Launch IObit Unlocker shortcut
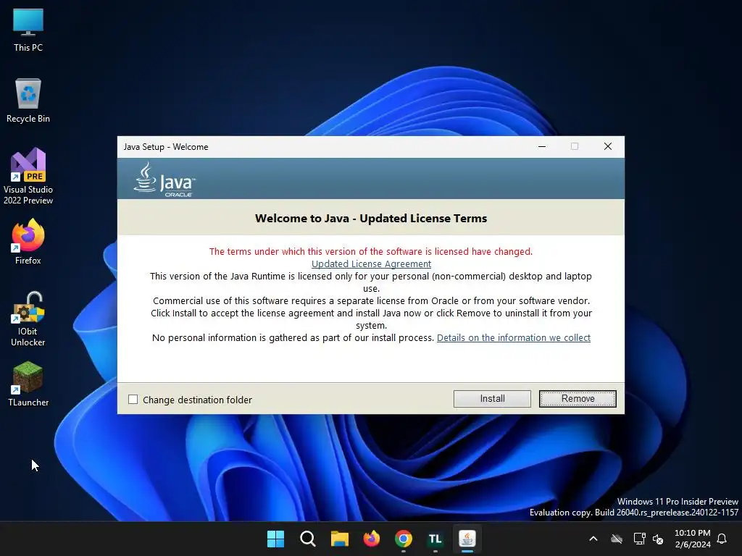Image resolution: width=742 pixels, height=556 pixels. coord(28,319)
